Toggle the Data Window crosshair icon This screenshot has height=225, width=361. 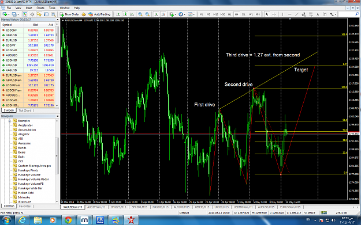point(32,14)
